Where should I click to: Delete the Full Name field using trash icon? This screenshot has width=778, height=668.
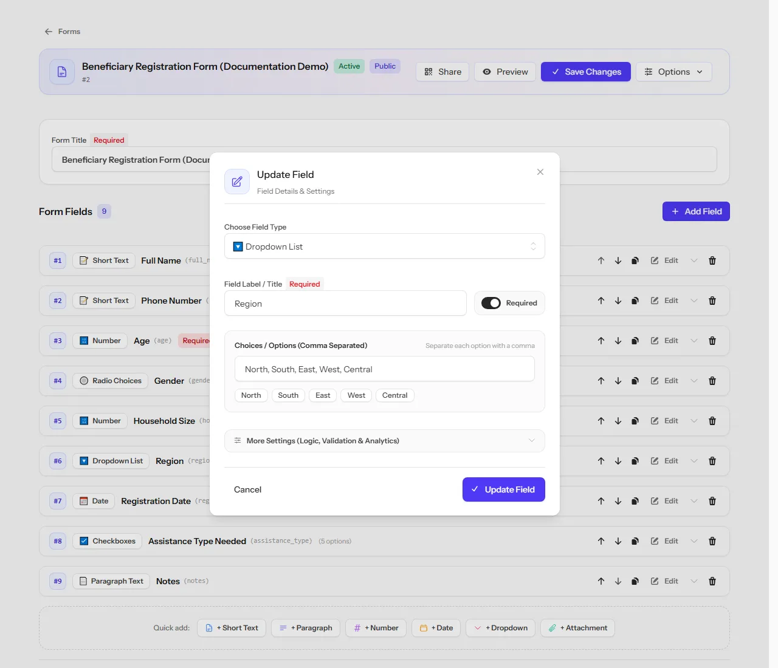pos(712,261)
